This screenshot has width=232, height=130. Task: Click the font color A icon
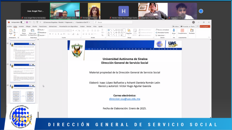point(78,34)
